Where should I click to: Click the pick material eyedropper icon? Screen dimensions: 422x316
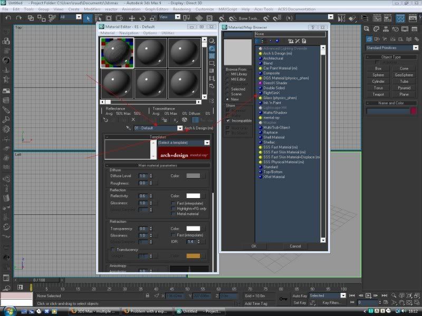pyautogui.click(x=128, y=128)
